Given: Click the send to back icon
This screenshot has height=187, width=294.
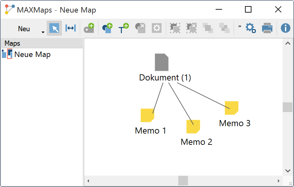Looking at the screenshot, I should (224, 28).
